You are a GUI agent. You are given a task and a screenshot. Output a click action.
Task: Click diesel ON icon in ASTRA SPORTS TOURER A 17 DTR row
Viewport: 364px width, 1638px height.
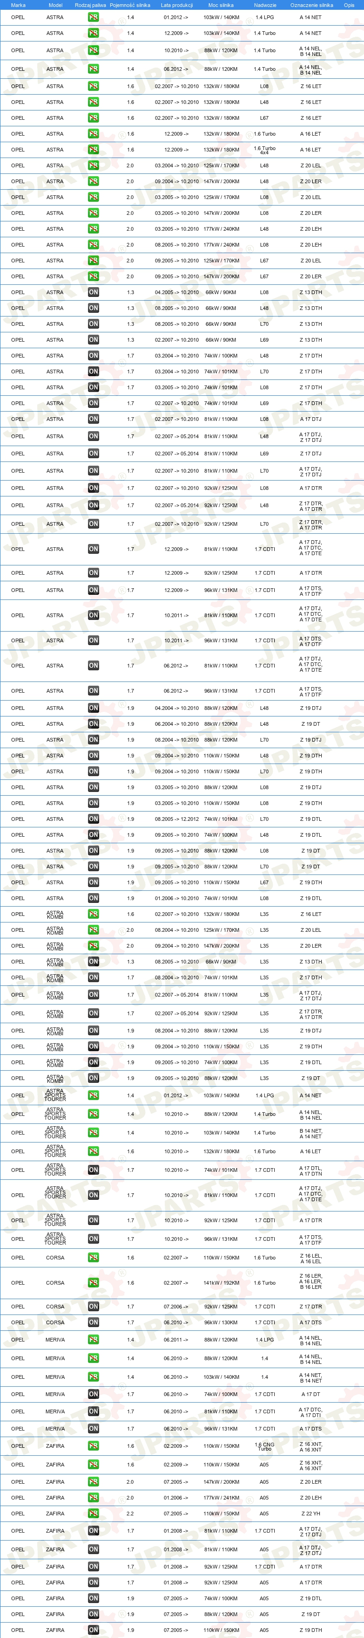tap(94, 1220)
